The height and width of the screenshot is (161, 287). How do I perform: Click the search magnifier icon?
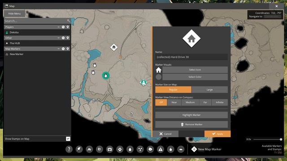click(x=69, y=21)
